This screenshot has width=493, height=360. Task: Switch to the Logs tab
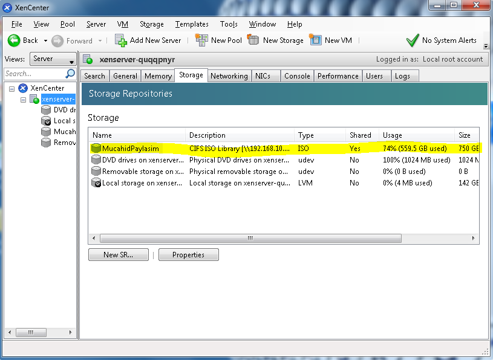coord(405,76)
